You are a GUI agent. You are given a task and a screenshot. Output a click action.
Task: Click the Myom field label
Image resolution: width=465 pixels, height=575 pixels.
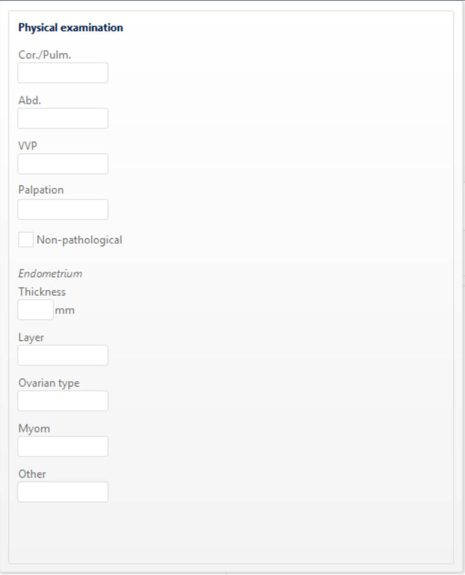click(x=34, y=429)
